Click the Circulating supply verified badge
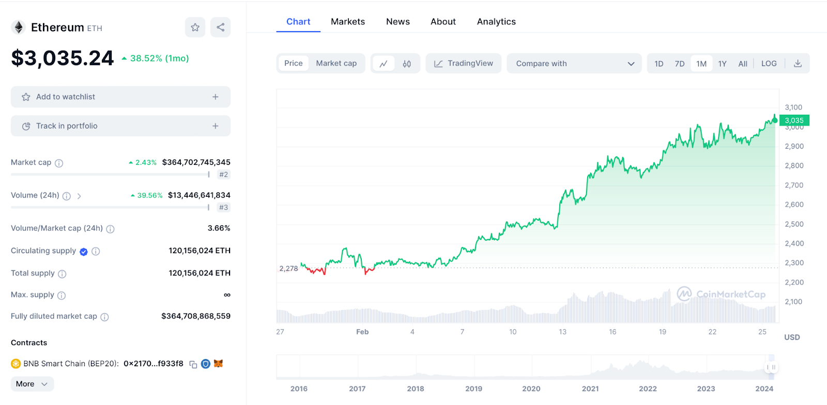The width and height of the screenshot is (827, 405). [84, 252]
